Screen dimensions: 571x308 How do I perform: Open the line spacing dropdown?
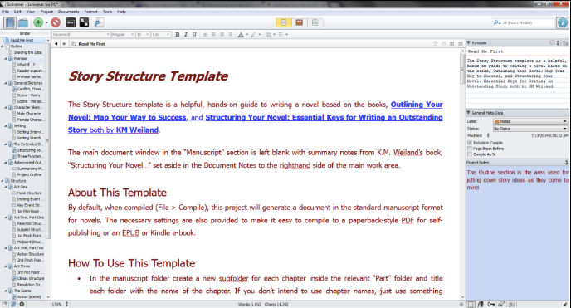[x=161, y=34]
